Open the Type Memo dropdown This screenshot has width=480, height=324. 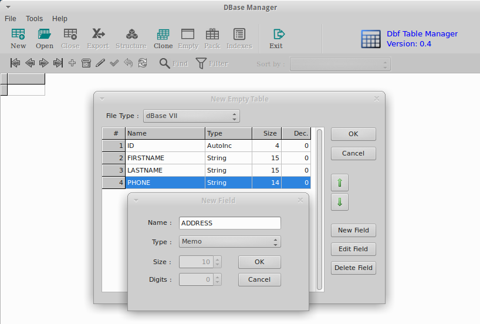(x=229, y=242)
